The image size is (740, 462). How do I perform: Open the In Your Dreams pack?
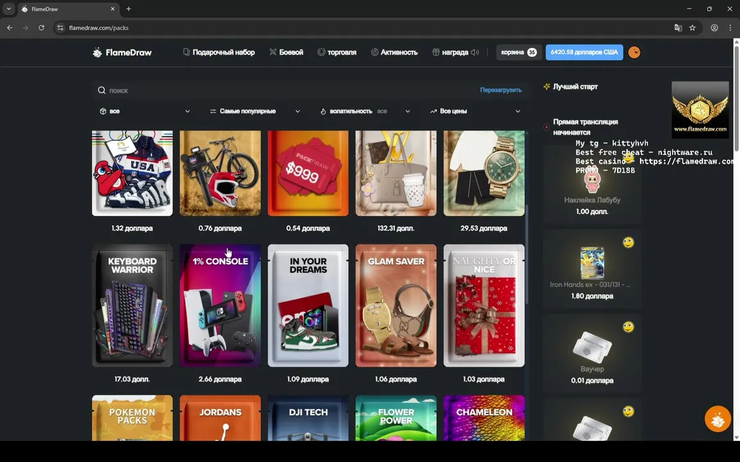pyautogui.click(x=308, y=305)
